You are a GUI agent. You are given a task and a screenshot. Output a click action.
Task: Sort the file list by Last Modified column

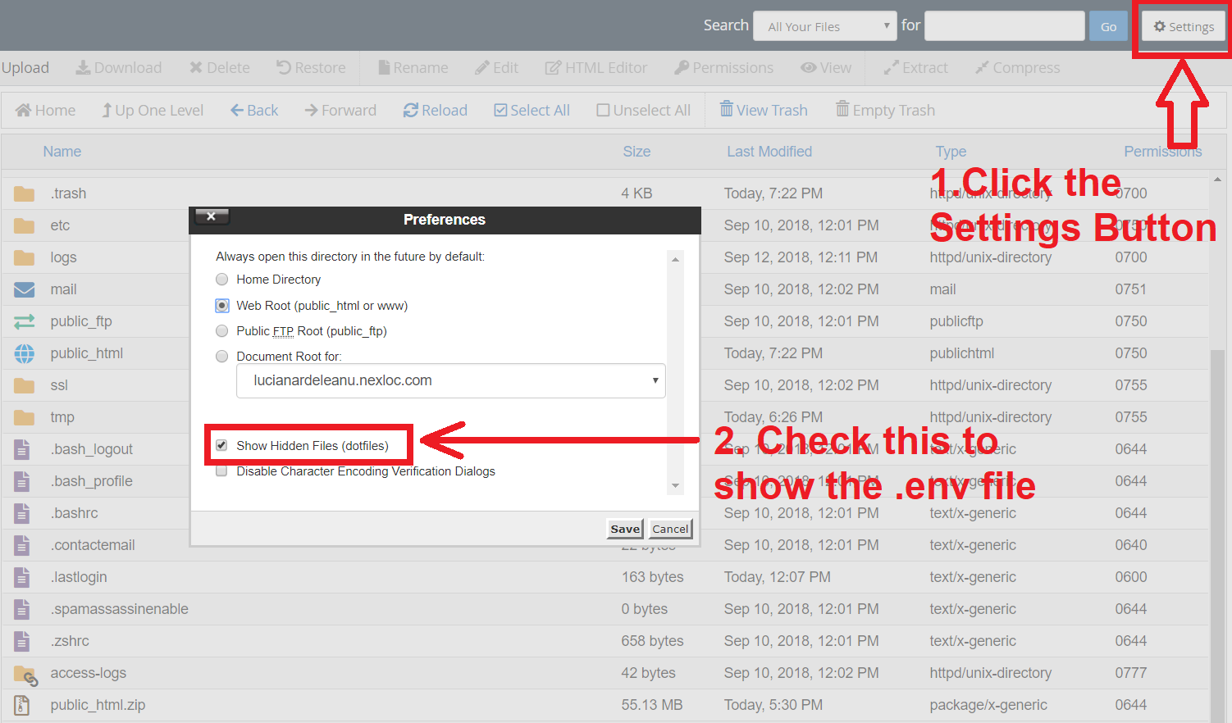769,152
